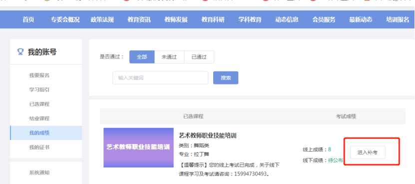Click the 专业：拉丁舞 text

click(194, 154)
